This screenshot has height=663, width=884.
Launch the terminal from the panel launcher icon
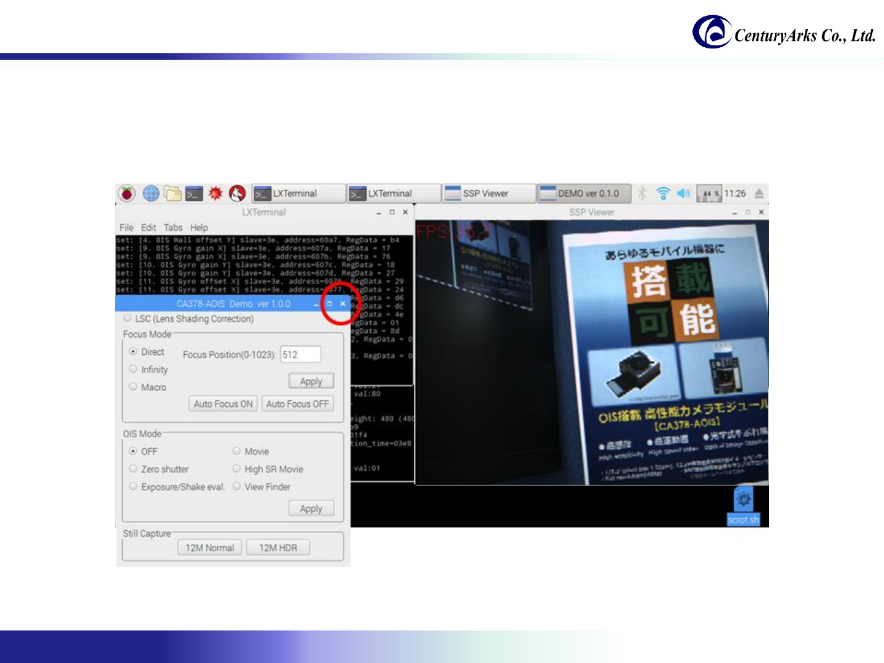(x=194, y=193)
